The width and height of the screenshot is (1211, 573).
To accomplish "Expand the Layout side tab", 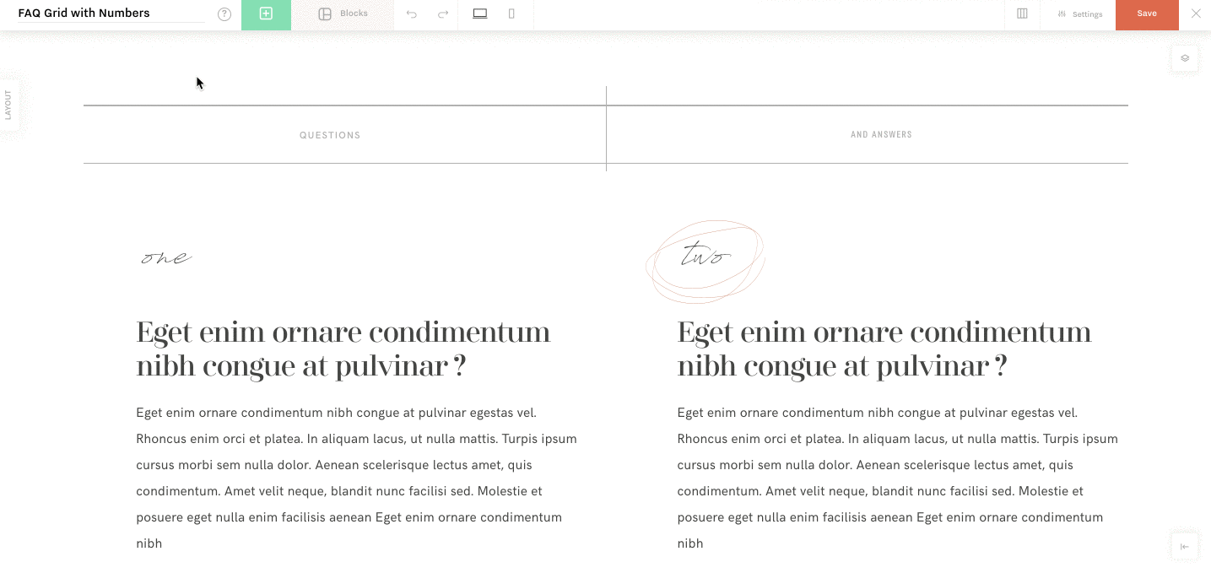I will [x=8, y=105].
